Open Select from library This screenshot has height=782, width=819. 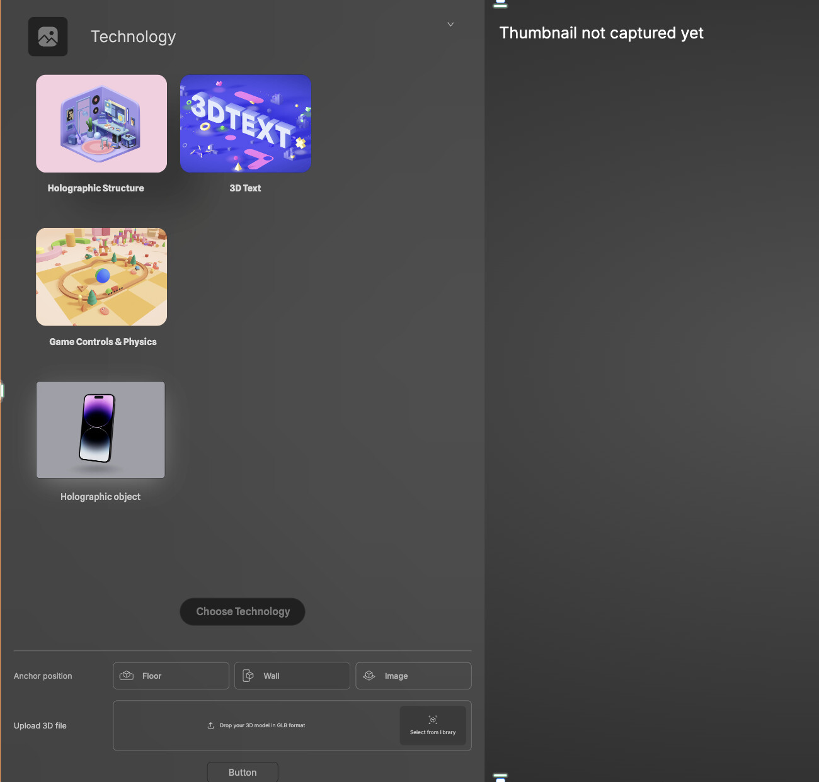click(433, 725)
